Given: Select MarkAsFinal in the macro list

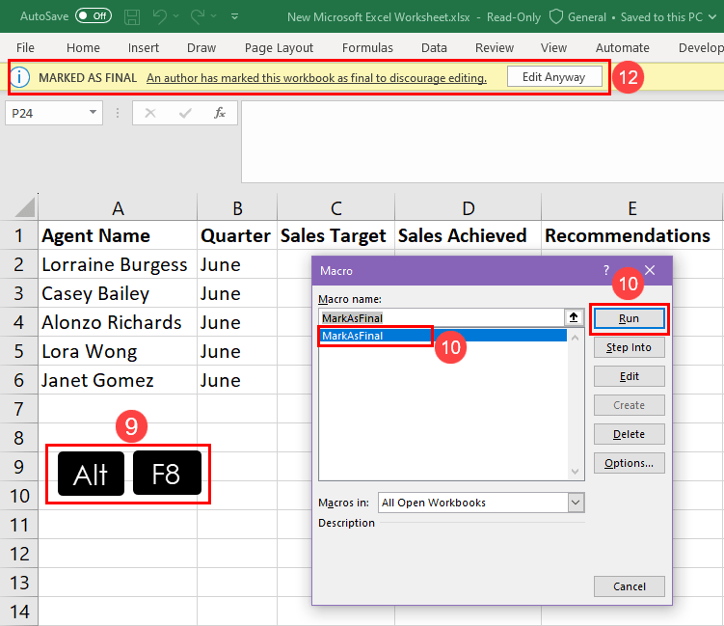Looking at the screenshot, I should point(442,336).
